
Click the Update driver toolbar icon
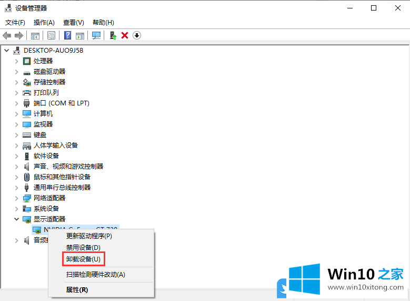coord(113,35)
